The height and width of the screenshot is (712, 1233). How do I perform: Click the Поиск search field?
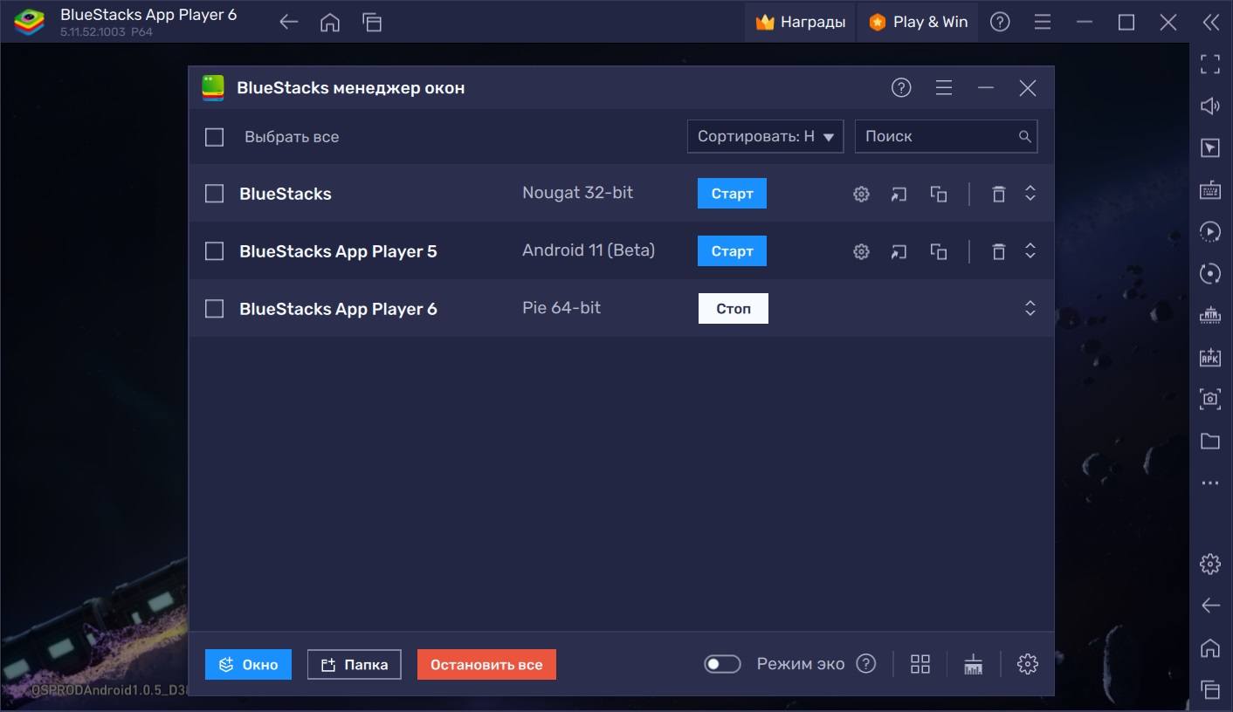946,136
